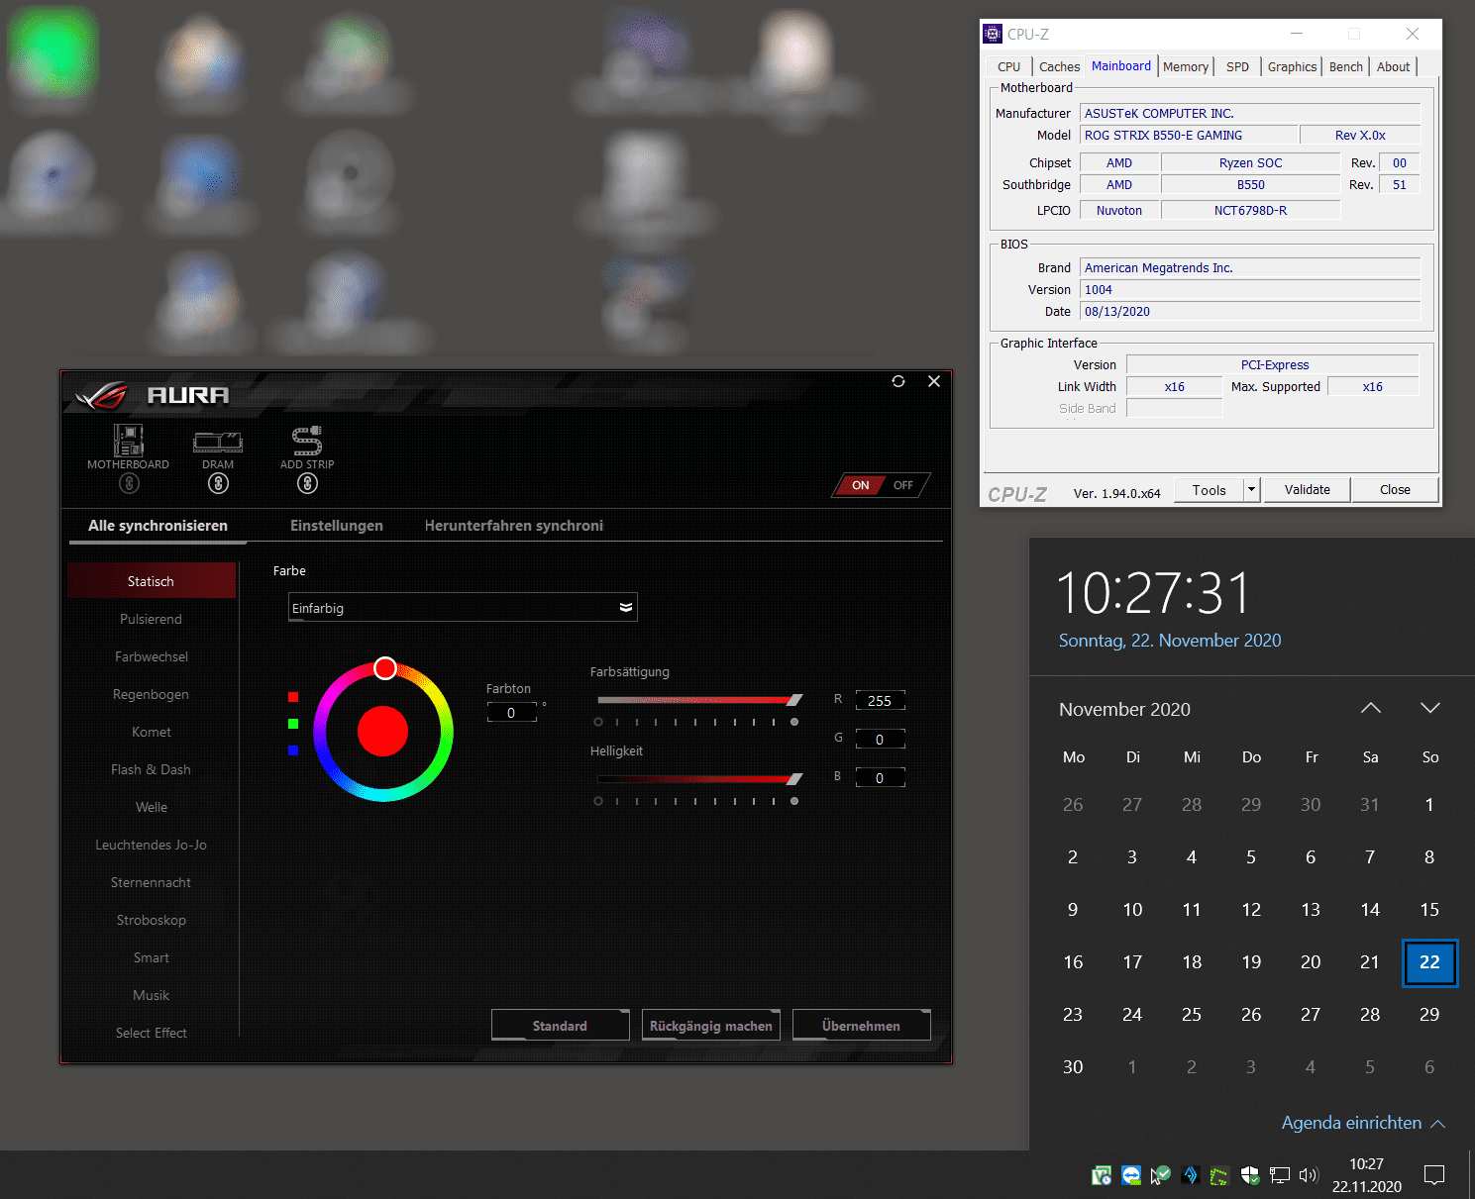Image resolution: width=1475 pixels, height=1199 pixels.
Task: Activate the Musik effect
Action: pyautogui.click(x=152, y=995)
